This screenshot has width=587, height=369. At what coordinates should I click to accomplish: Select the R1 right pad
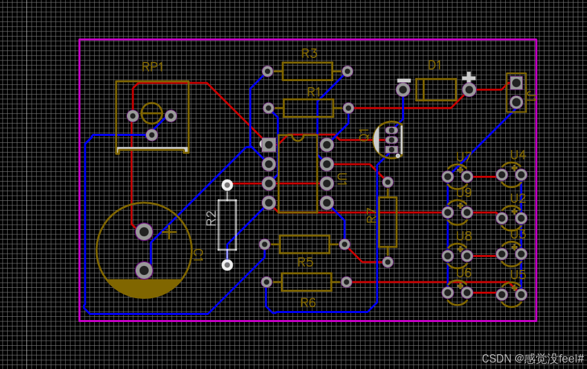pos(349,108)
